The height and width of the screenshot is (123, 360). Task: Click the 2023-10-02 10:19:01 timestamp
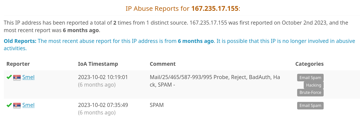pos(103,77)
